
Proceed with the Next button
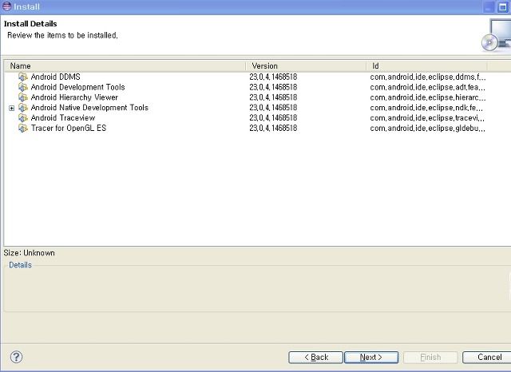click(x=371, y=358)
